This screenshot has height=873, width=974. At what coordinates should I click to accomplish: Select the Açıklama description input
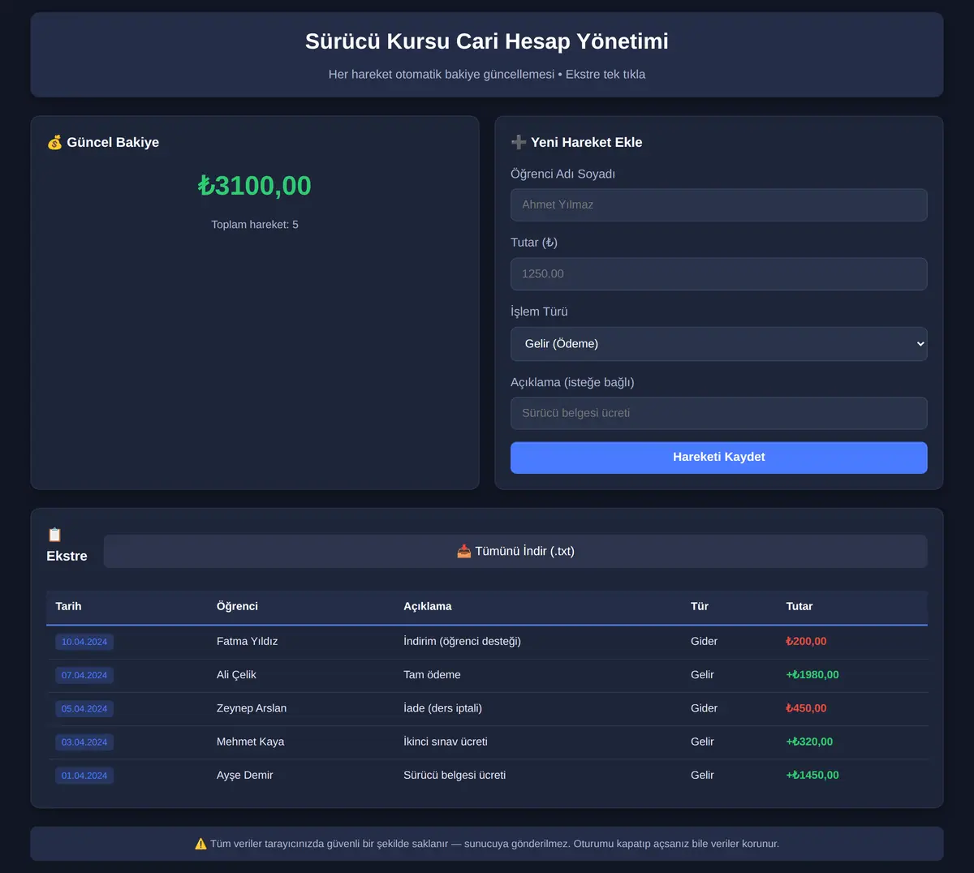[x=719, y=414]
